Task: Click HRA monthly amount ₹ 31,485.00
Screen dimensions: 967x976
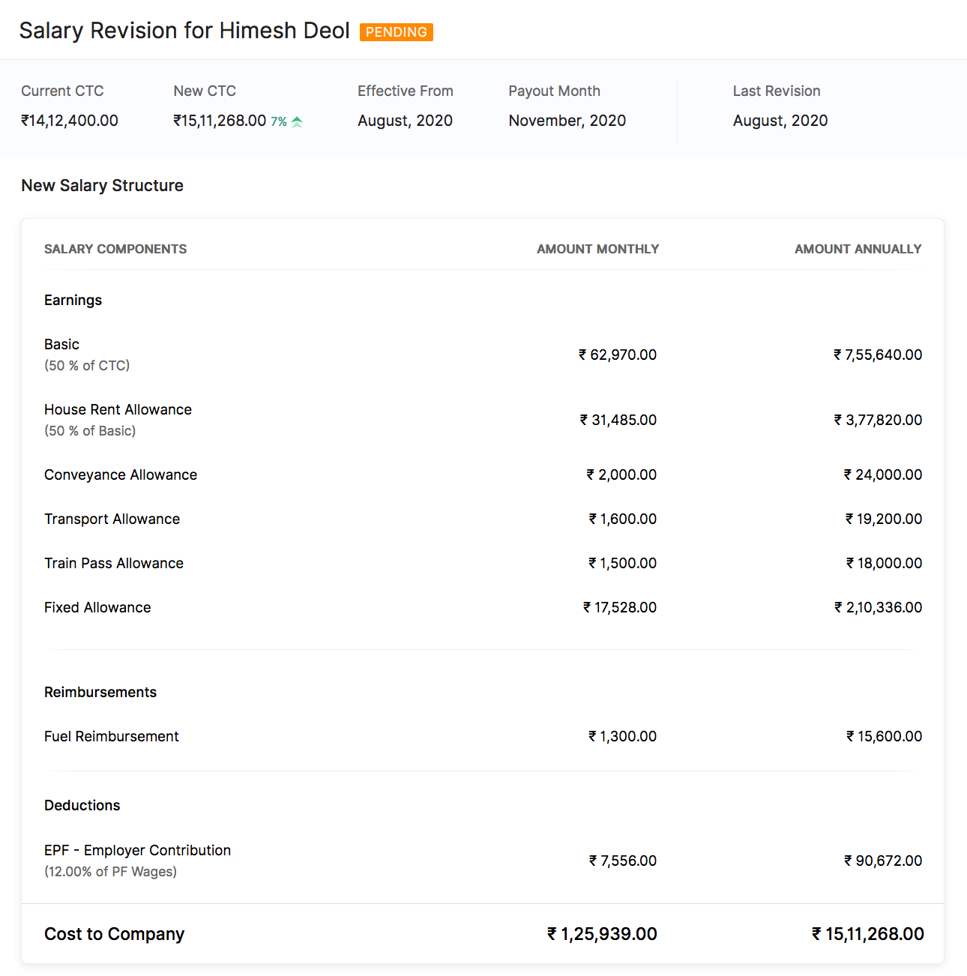Action: (618, 420)
